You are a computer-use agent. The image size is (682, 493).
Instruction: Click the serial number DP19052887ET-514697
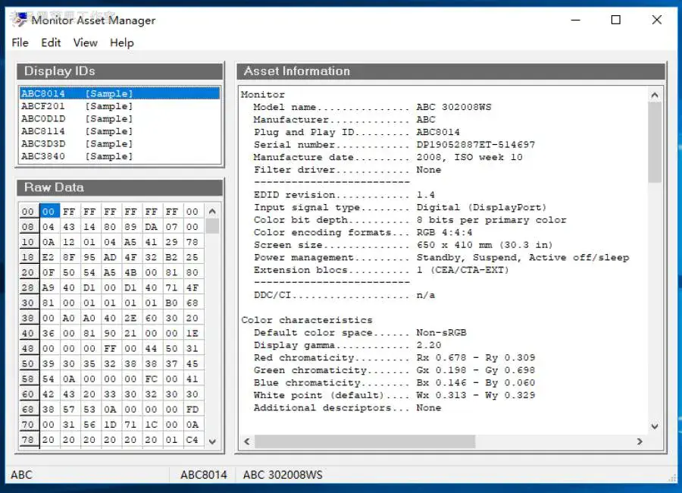pos(476,145)
